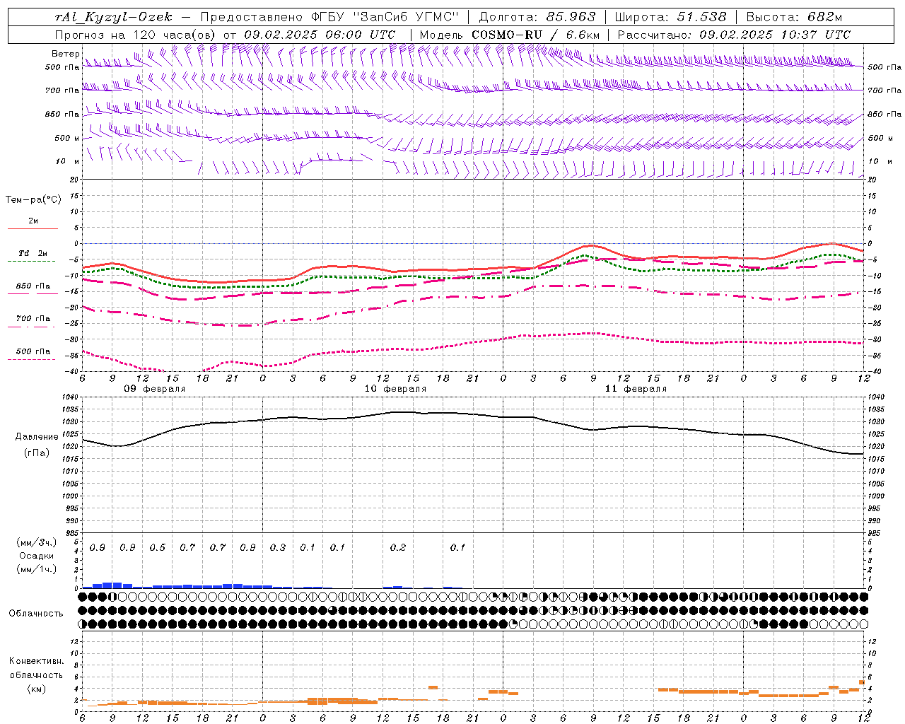Image resolution: width=905 pixels, height=724 pixels.
Task: Click '700 гПа' entry in temperature legend
Action: 33,318
